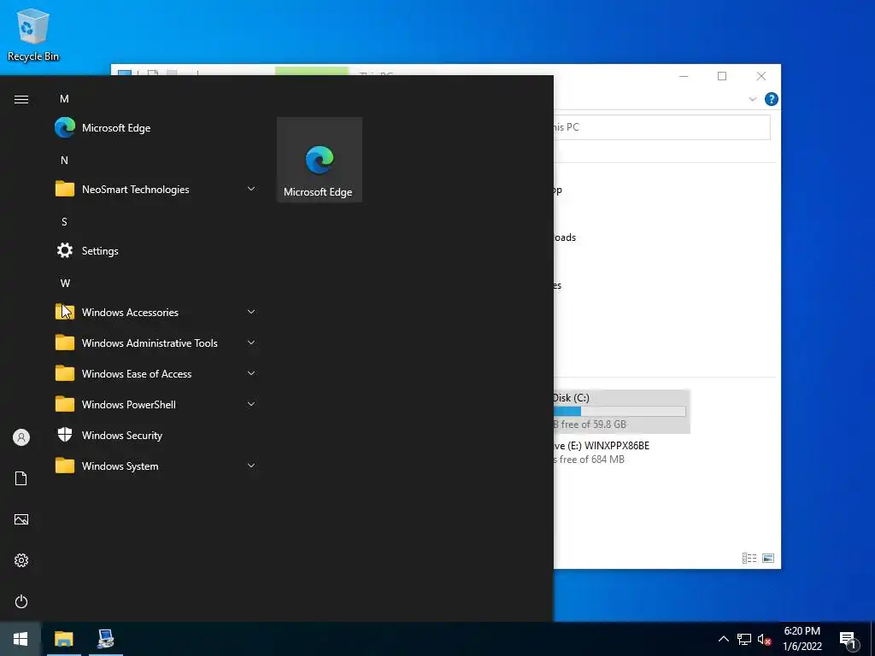Expand the ribbon chevron in File Explorer

pyautogui.click(x=752, y=99)
